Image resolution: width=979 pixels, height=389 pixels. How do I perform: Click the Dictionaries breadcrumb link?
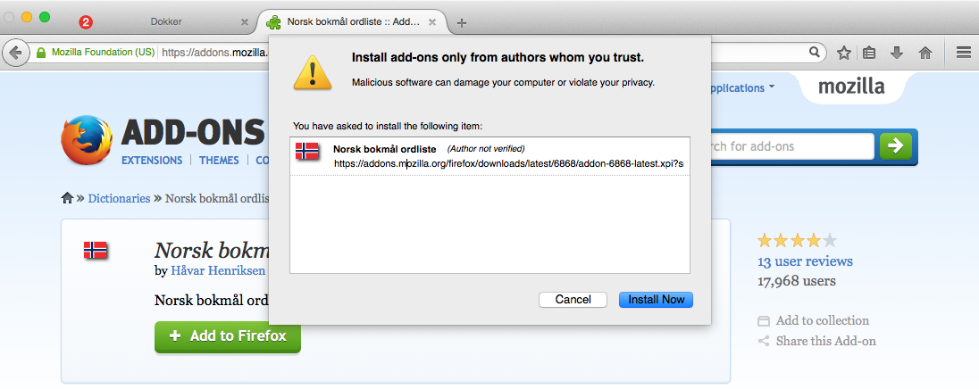pyautogui.click(x=120, y=198)
